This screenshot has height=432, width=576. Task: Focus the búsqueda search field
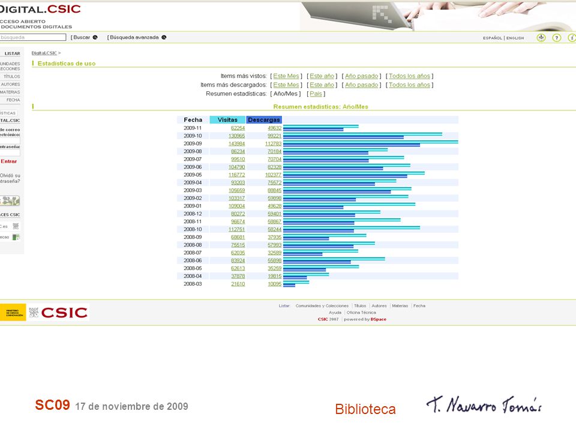click(x=33, y=37)
